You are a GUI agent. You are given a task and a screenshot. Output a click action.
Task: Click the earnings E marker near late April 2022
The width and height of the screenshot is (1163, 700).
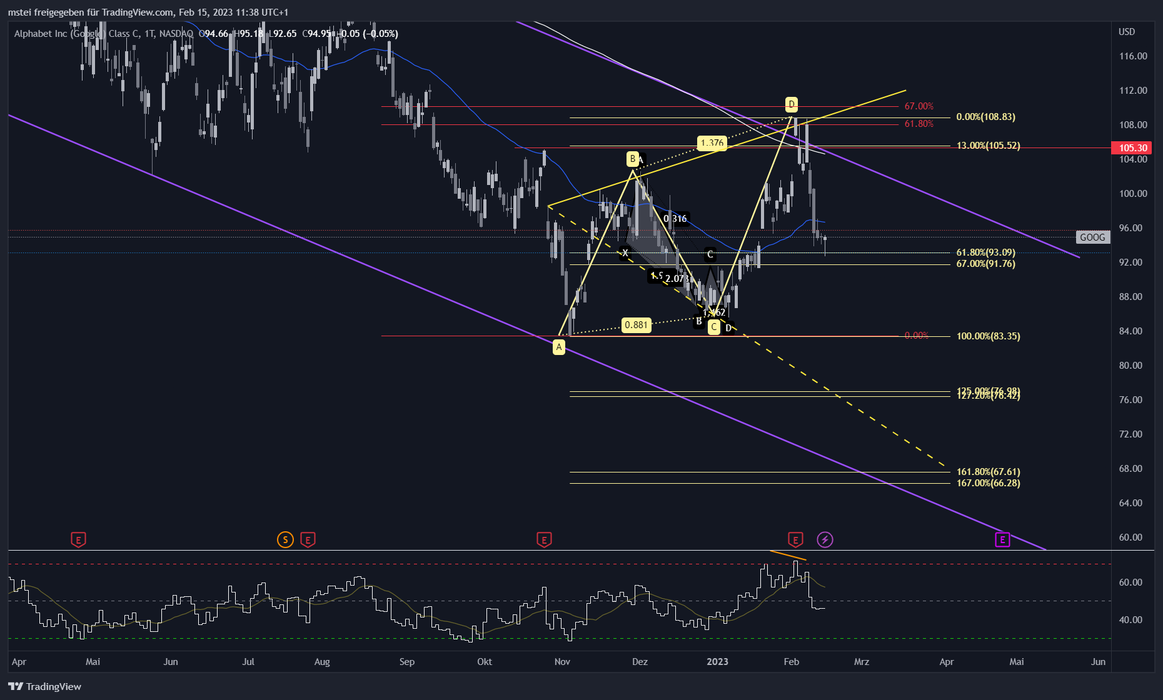[x=78, y=539]
